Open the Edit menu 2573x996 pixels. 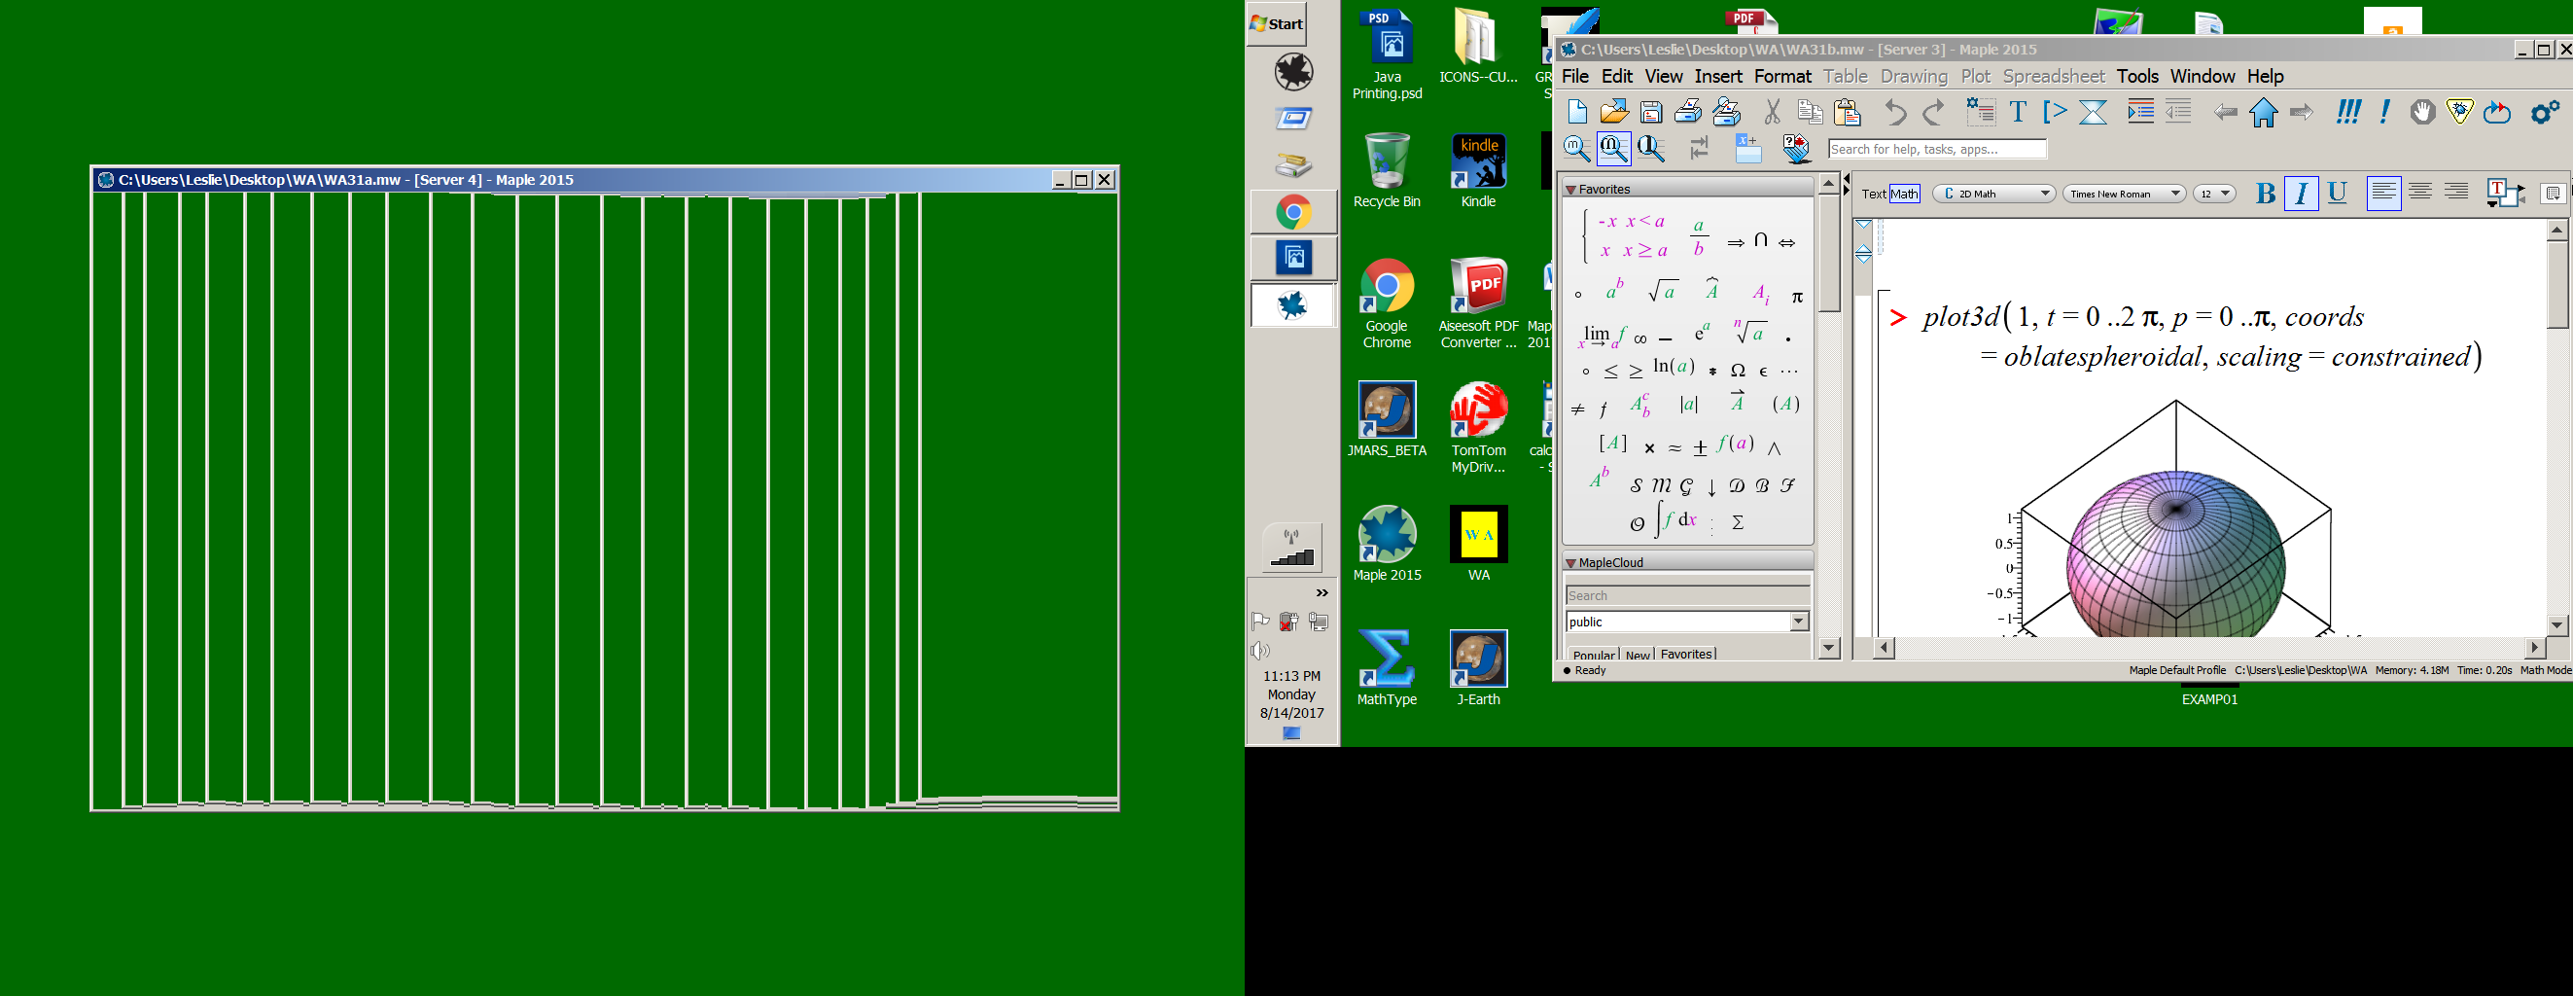[x=1616, y=77]
